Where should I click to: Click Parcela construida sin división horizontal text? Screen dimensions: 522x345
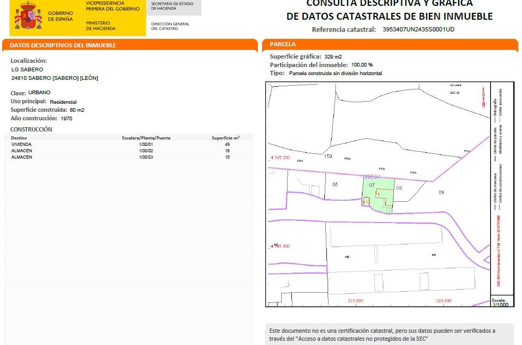pyautogui.click(x=335, y=73)
